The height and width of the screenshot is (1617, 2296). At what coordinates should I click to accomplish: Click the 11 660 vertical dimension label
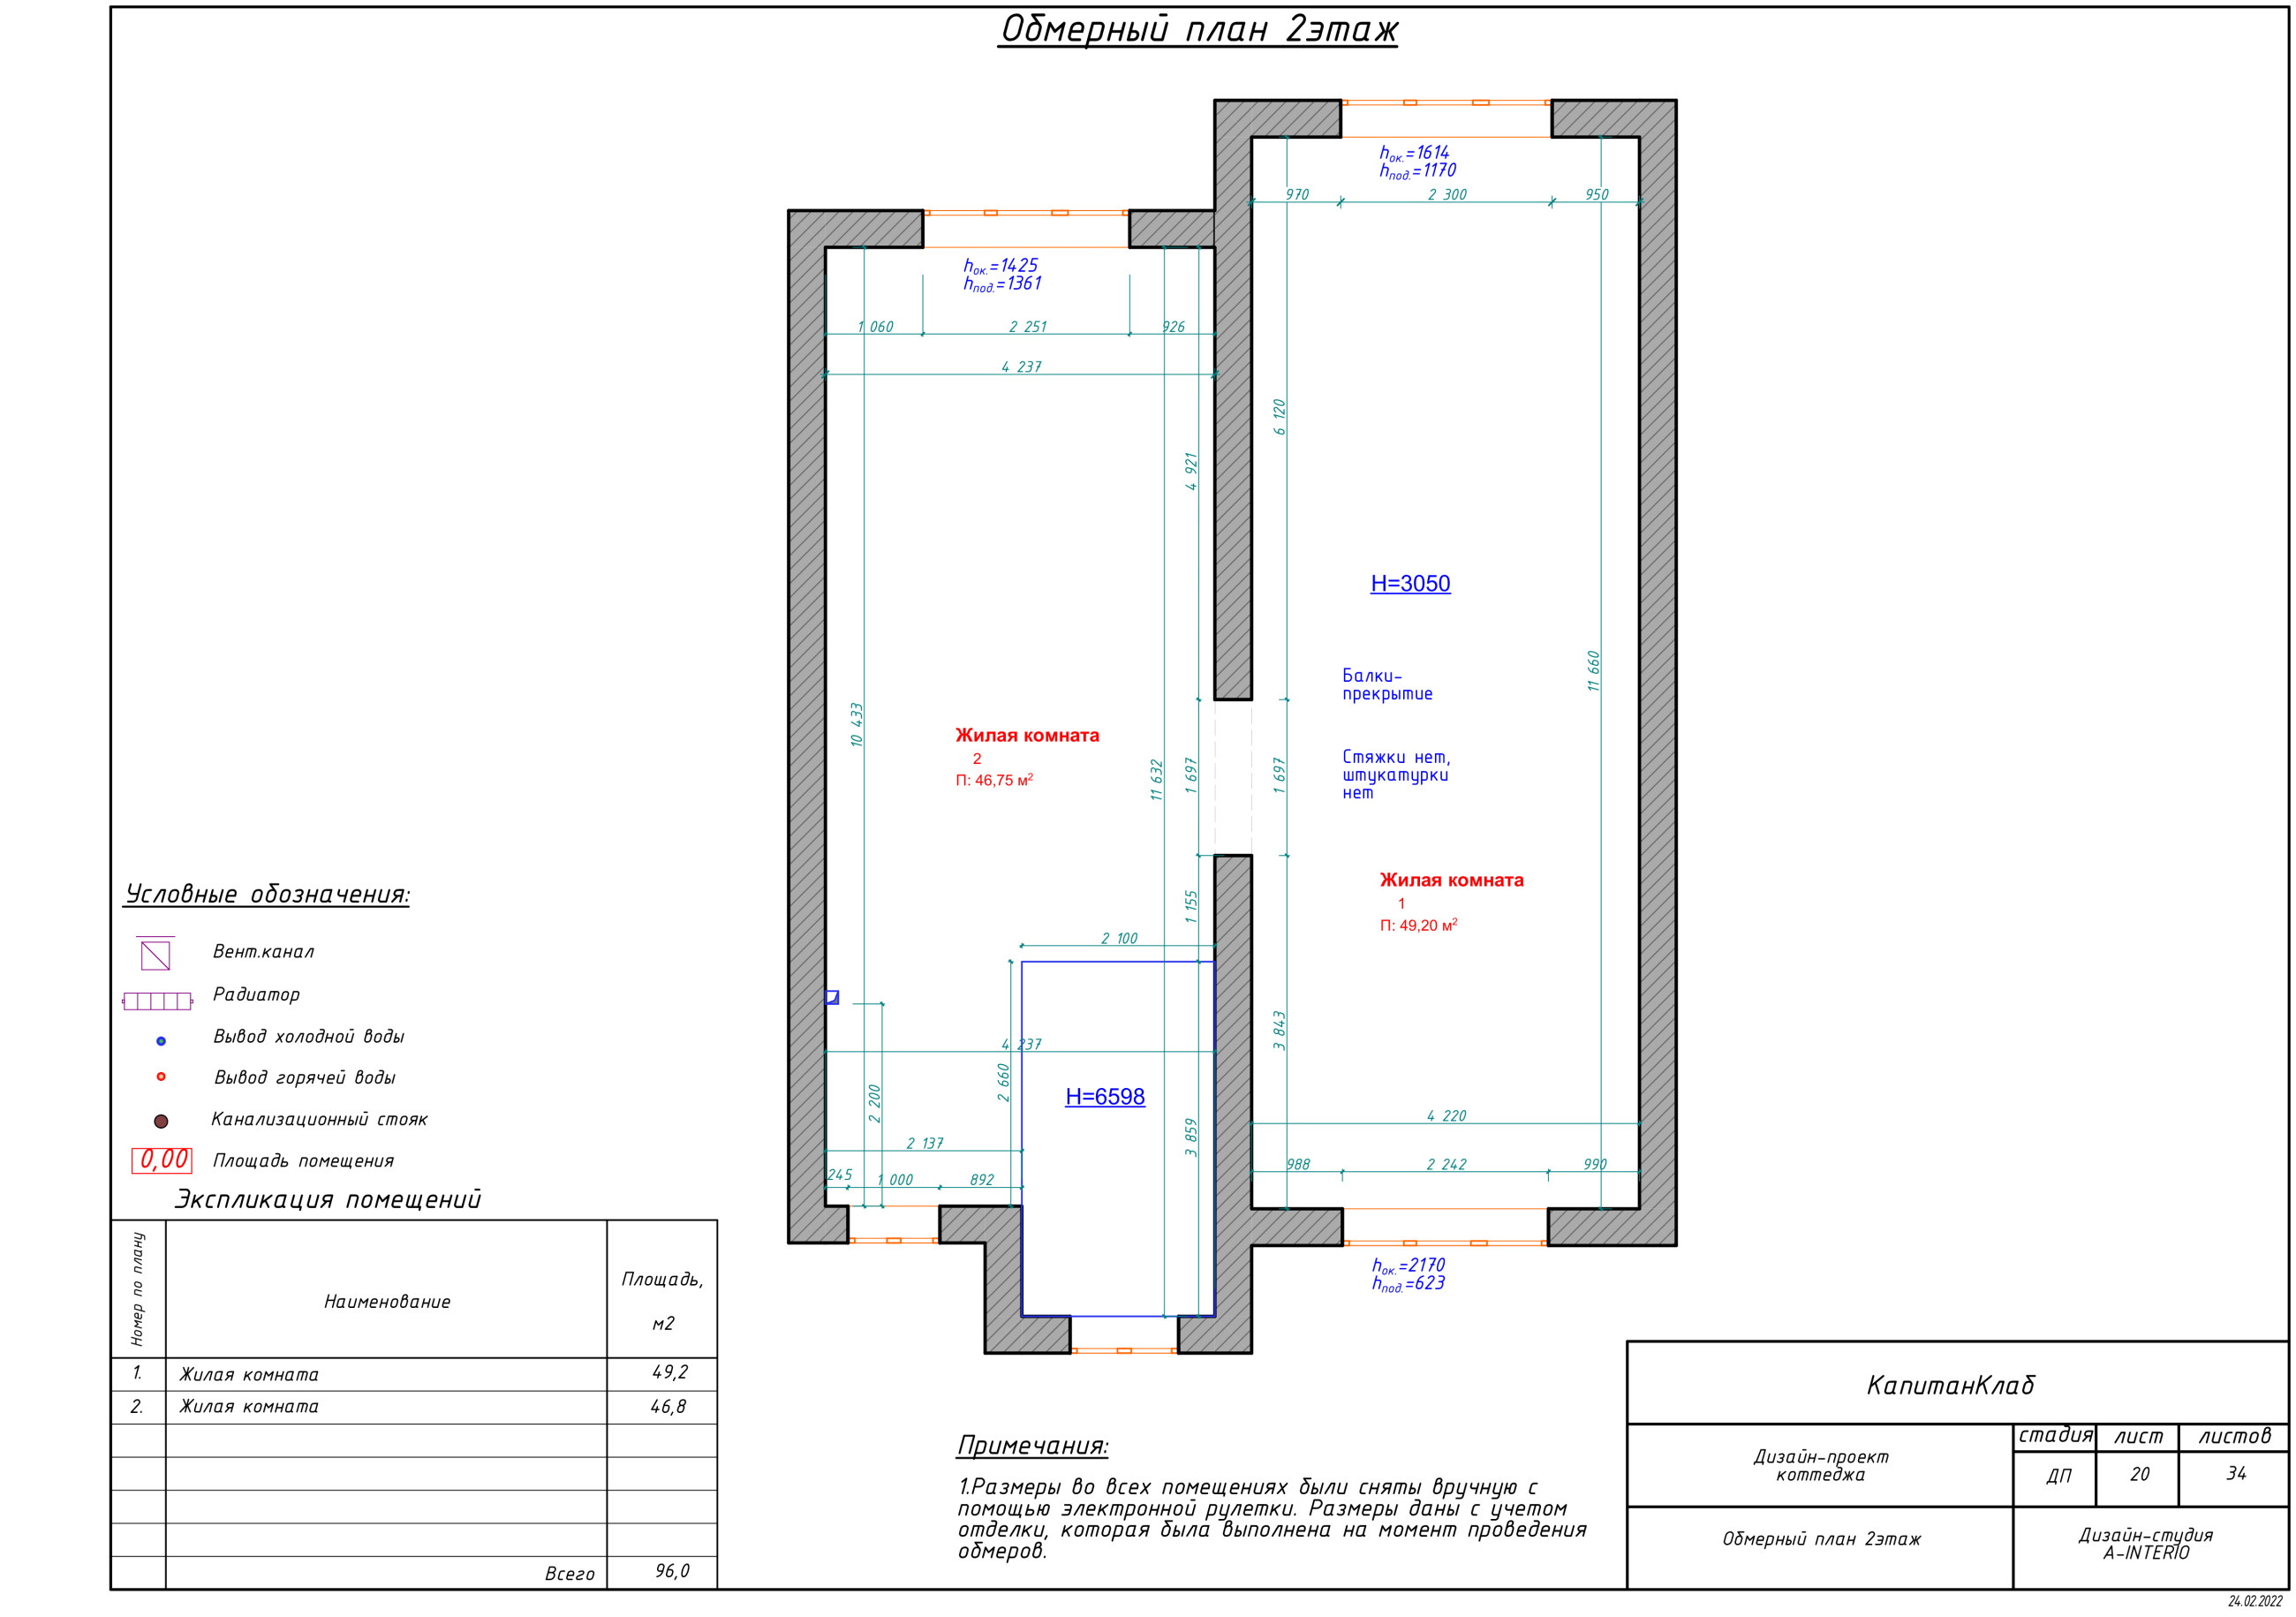tap(1593, 670)
